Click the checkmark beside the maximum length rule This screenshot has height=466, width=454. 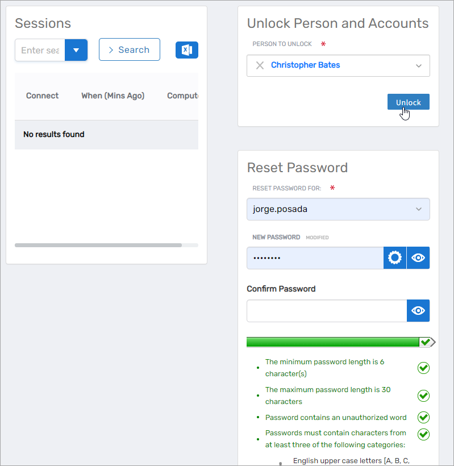423,396
